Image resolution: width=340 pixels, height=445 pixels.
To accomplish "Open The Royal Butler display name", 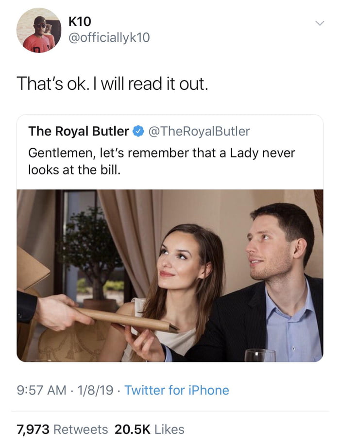I will [x=79, y=131].
